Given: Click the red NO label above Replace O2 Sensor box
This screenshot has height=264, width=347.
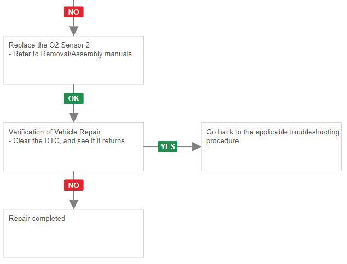Looking at the screenshot, I should 73,11.
